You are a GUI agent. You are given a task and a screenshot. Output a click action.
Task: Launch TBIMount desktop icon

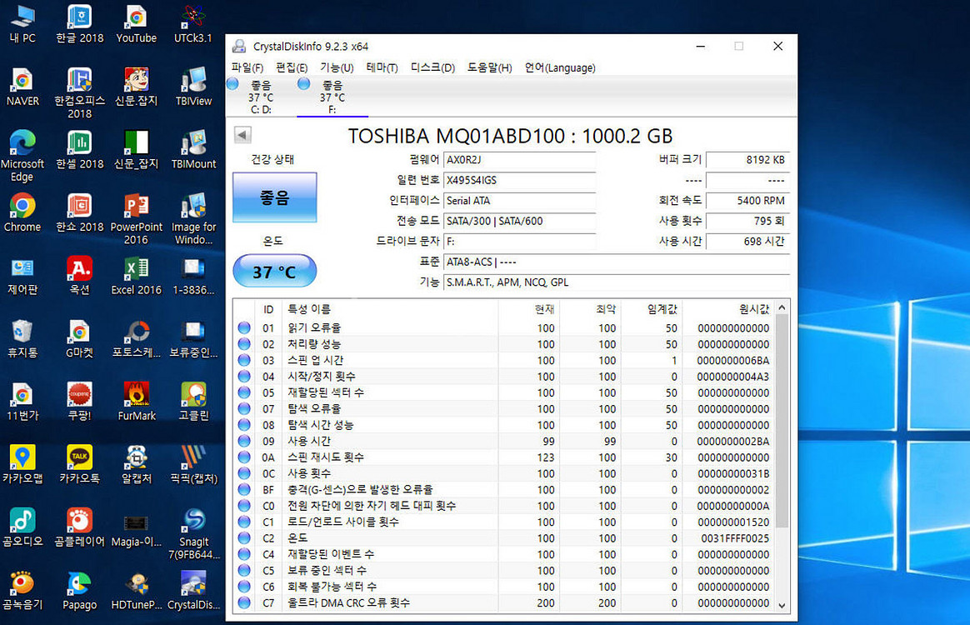click(x=193, y=150)
